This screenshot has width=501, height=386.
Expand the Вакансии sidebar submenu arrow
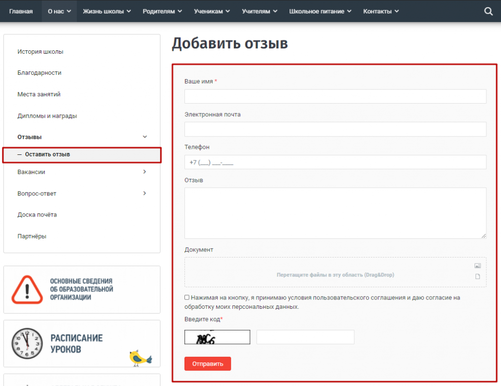(144, 172)
